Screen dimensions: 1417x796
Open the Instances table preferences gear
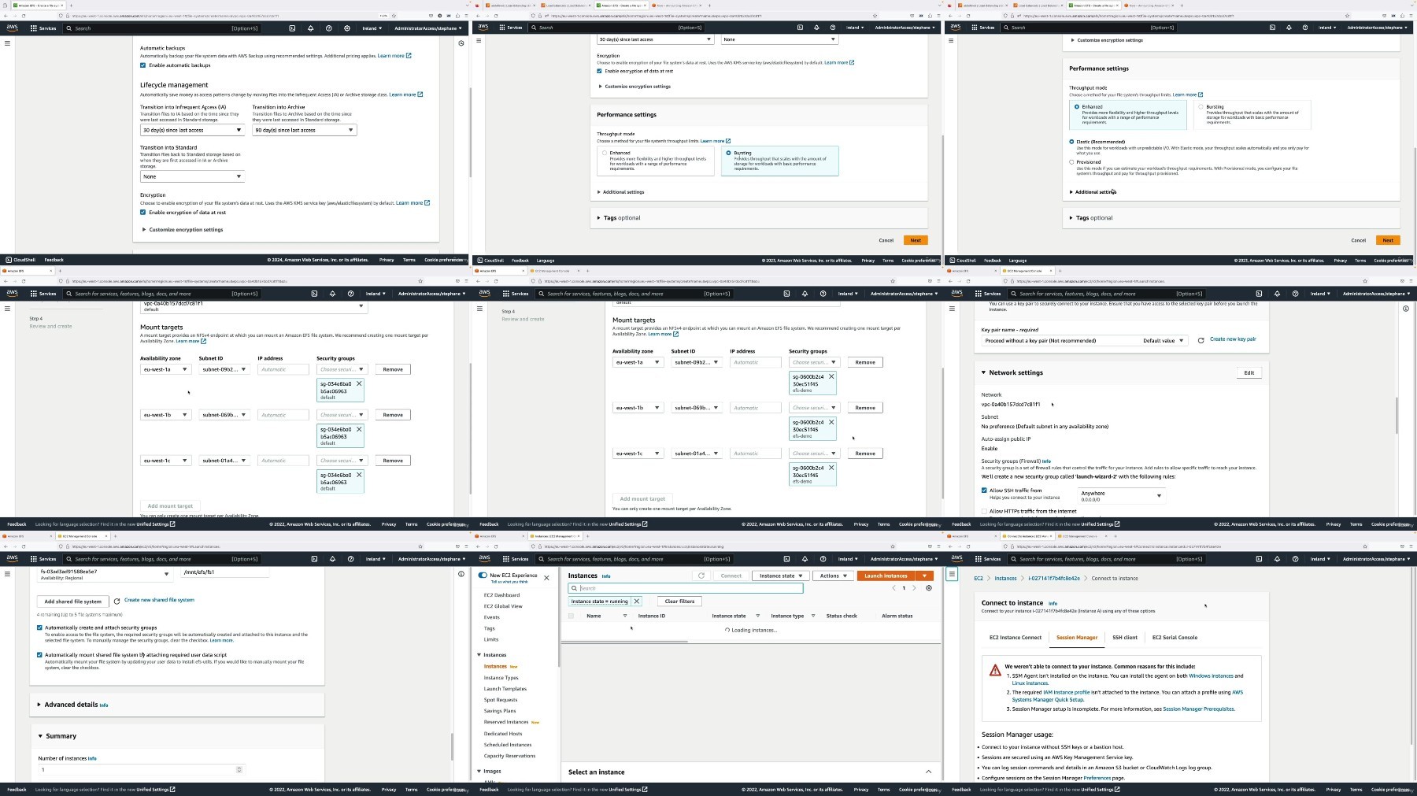pos(929,588)
